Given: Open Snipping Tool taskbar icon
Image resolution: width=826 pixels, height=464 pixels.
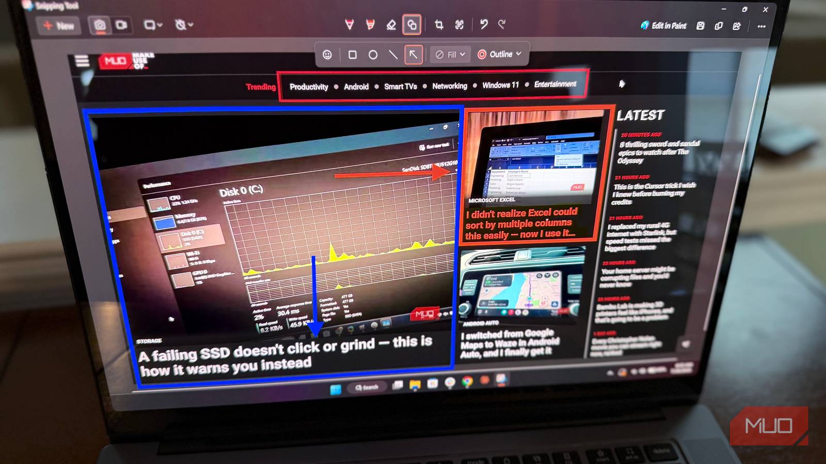Looking at the screenshot, I should click(501, 379).
